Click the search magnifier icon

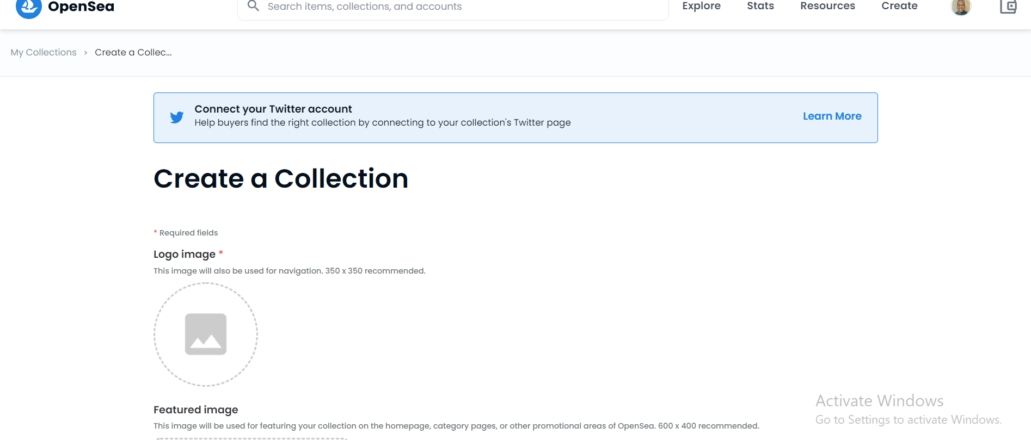tap(253, 6)
